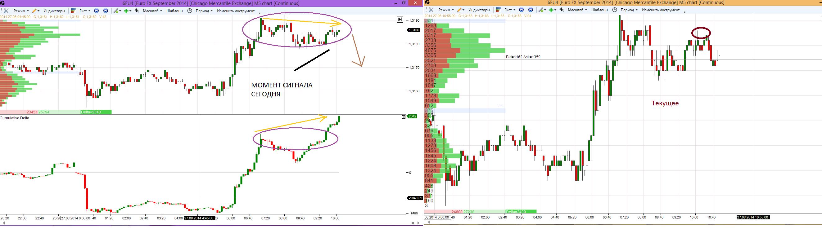Click app logo in right orange title bar

tap(427, 2)
